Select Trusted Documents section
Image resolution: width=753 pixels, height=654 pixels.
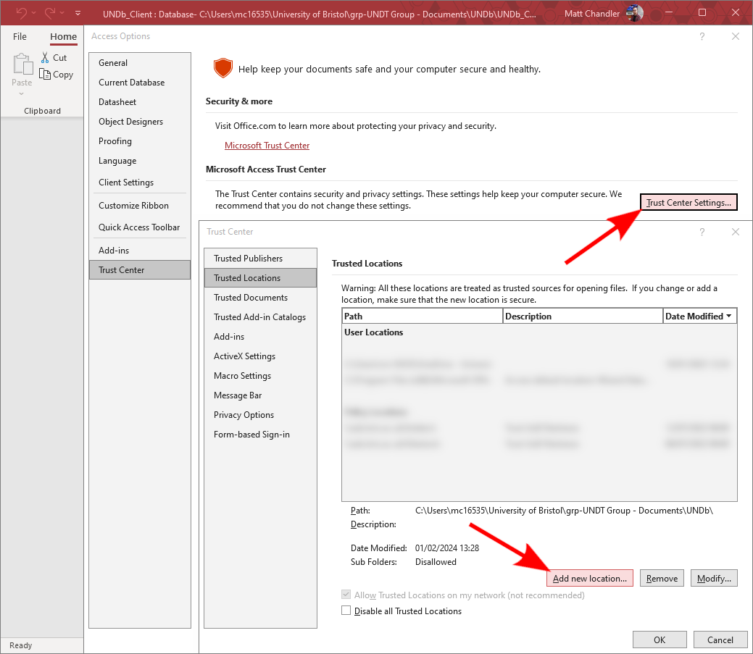click(x=260, y=298)
